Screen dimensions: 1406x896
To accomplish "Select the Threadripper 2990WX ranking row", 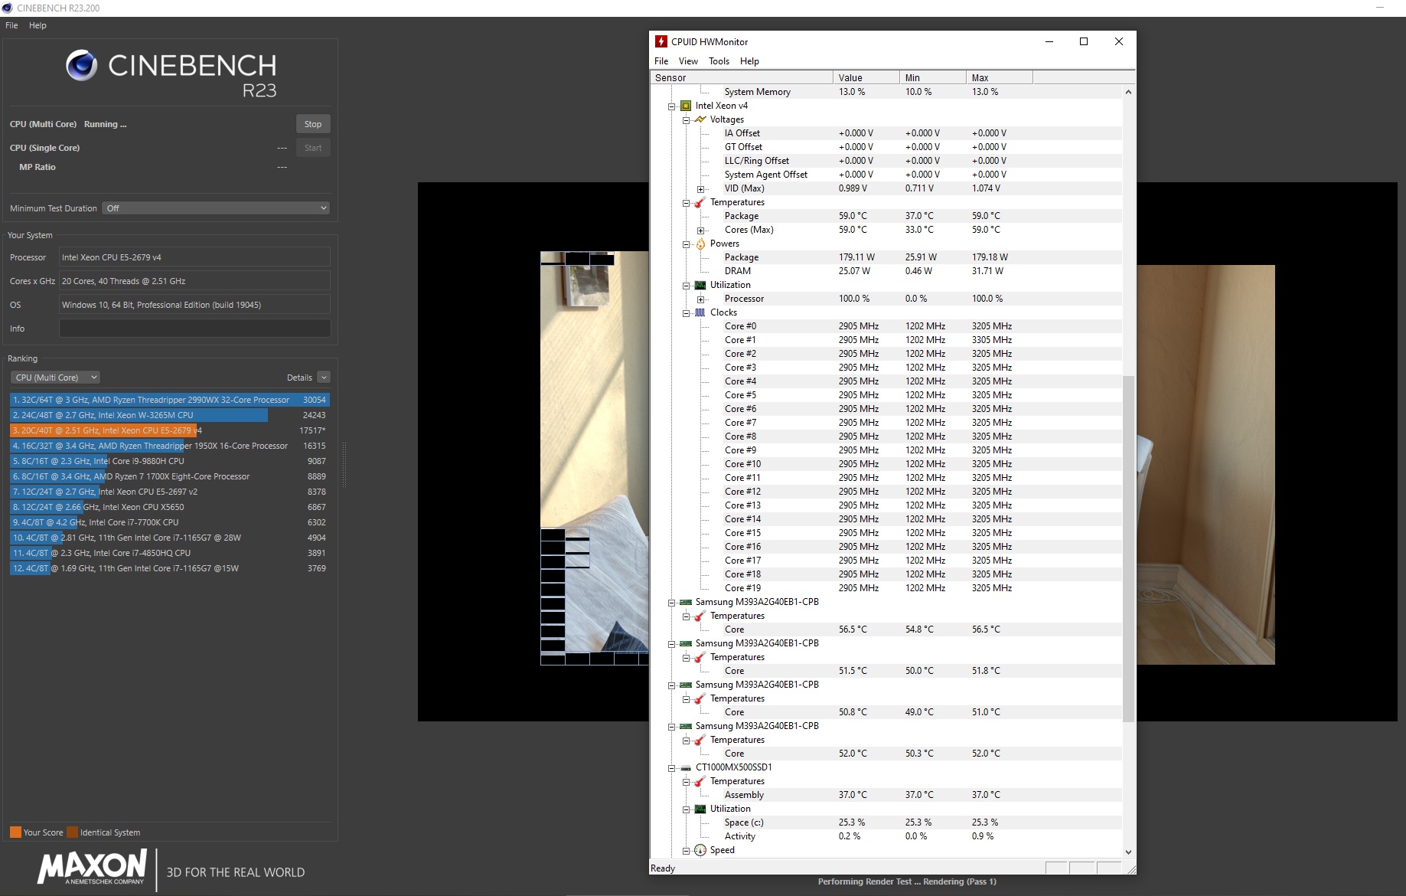I will pyautogui.click(x=169, y=400).
